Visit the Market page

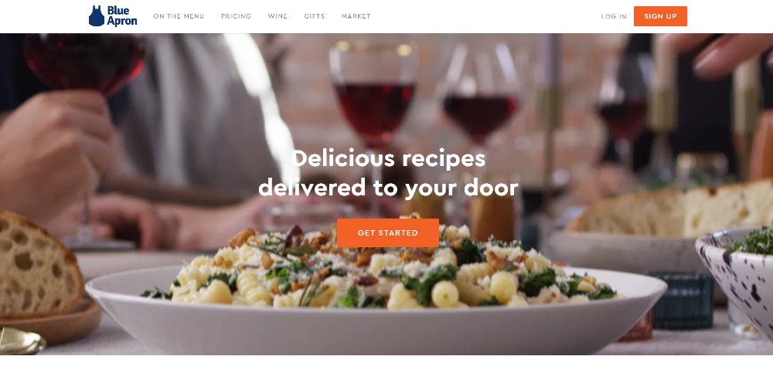356,16
